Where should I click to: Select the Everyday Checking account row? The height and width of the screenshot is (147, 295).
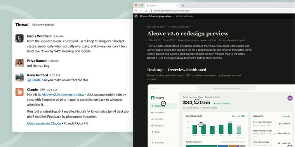pyautogui.click(x=271, y=123)
